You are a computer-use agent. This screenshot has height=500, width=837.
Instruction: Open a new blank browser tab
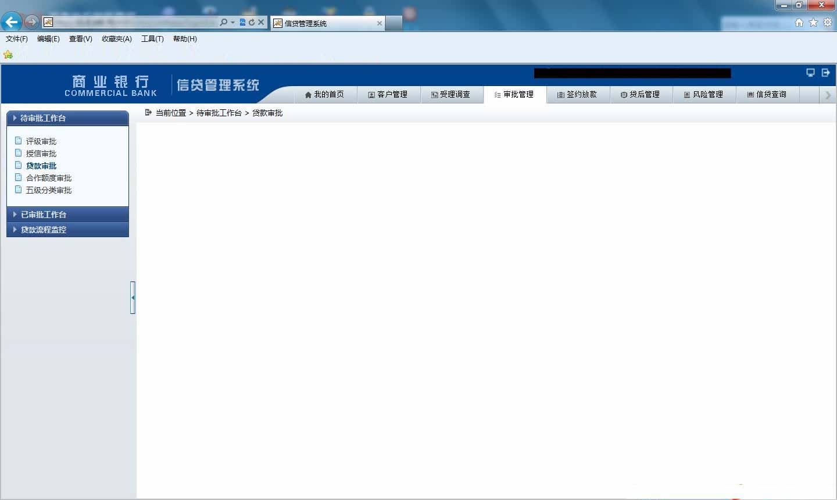point(394,23)
